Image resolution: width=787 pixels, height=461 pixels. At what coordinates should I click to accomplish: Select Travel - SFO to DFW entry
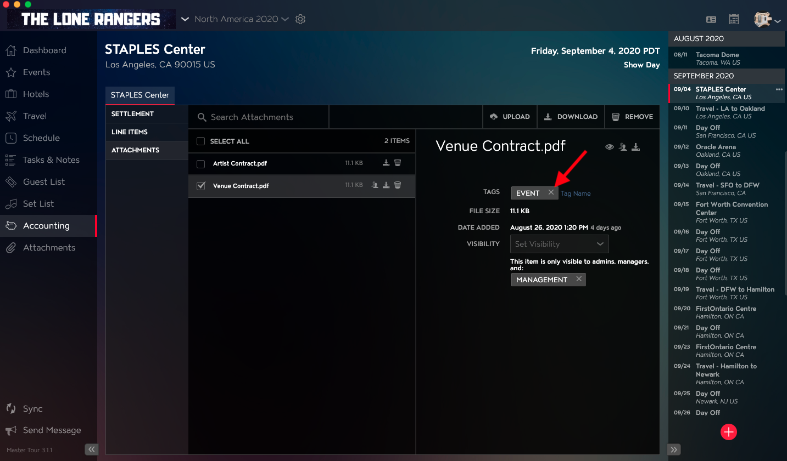pos(727,189)
